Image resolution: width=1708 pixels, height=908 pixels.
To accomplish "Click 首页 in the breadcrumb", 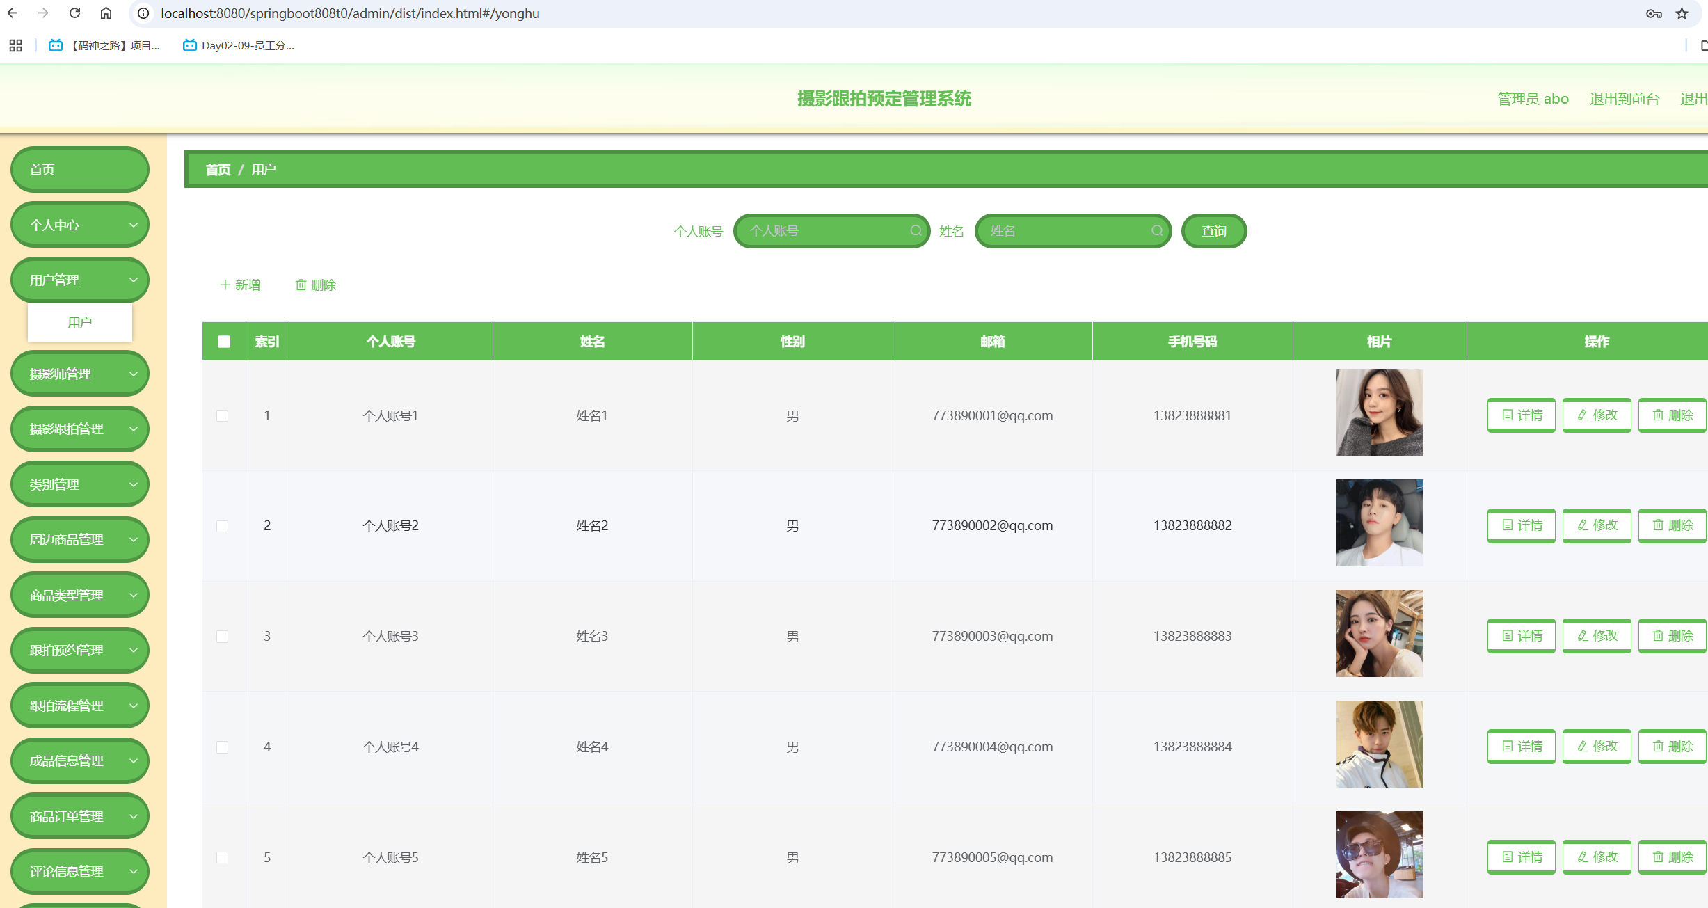I will click(x=218, y=170).
